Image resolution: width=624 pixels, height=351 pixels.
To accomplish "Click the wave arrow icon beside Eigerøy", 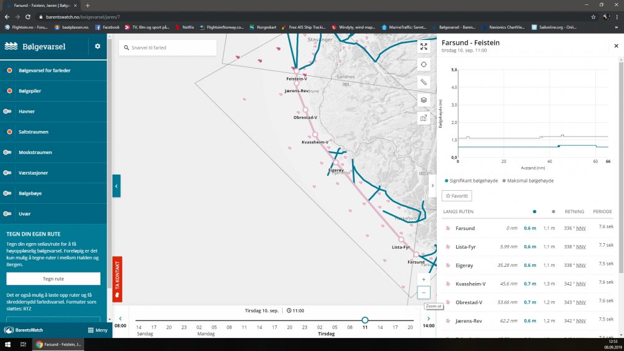I will (x=447, y=265).
